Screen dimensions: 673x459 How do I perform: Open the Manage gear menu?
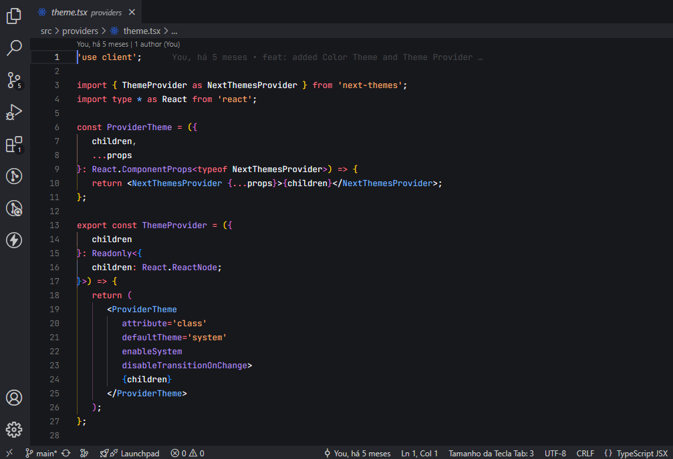pyautogui.click(x=14, y=430)
